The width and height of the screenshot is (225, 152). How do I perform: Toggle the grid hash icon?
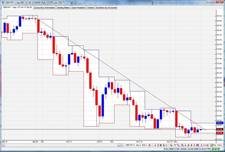coord(161,145)
